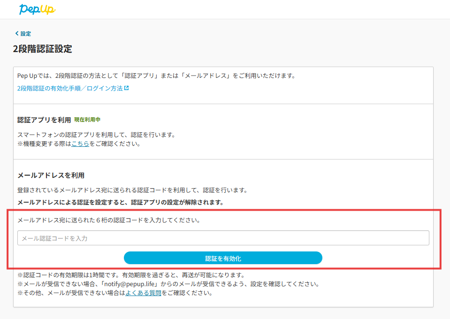This screenshot has height=319, width=450.
Task: Open the 2段階認証の有効化手順／ログイン方法 link
Action: 70,88
